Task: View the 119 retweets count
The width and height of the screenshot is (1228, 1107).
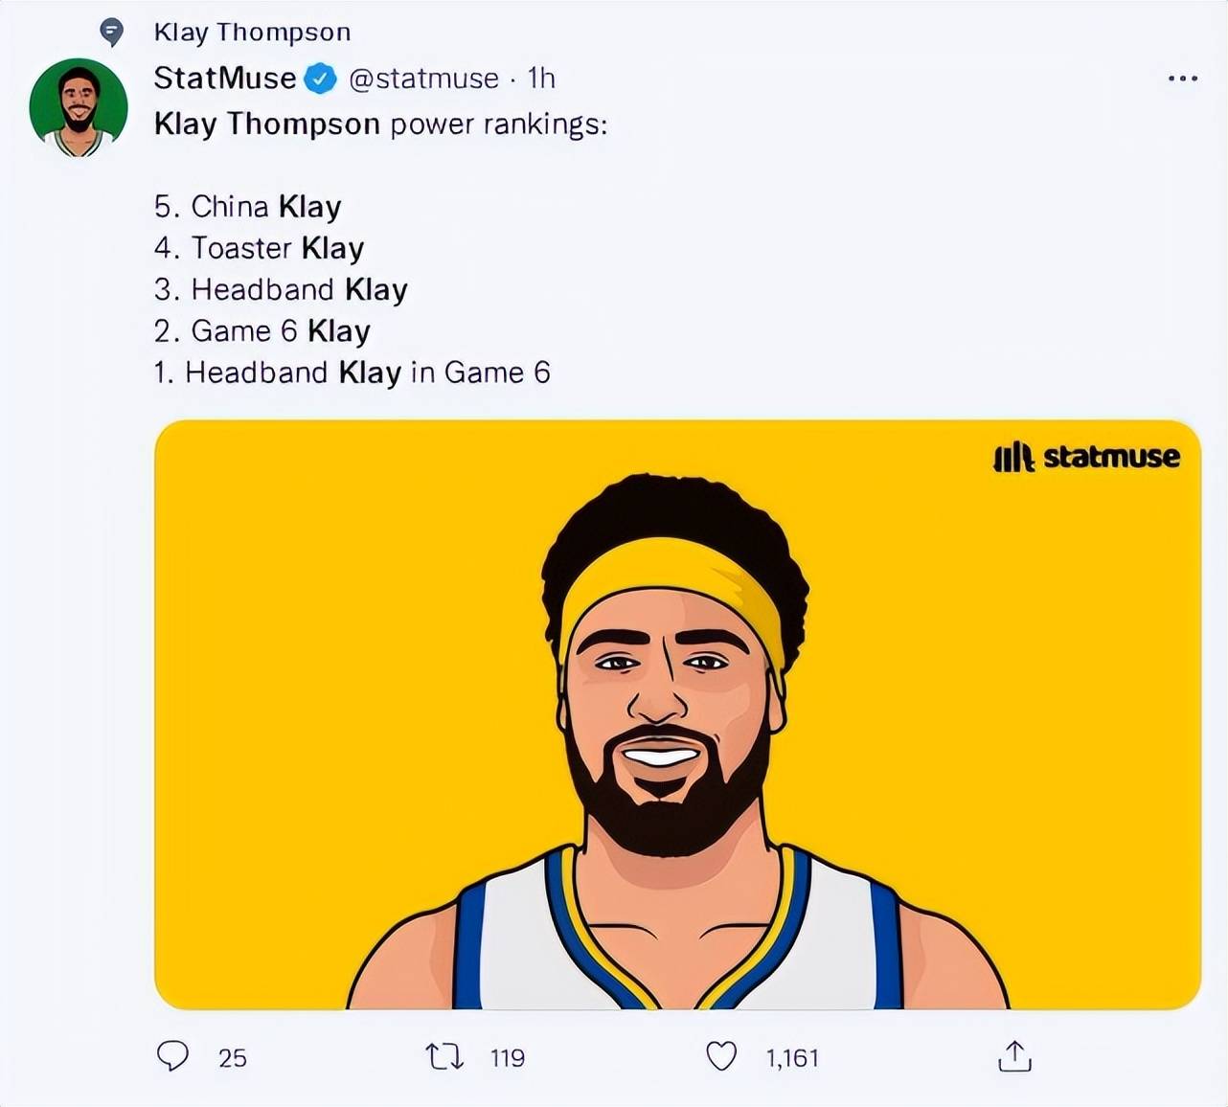Action: 508,1058
